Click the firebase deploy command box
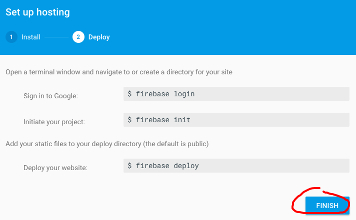Viewport: 356px width, 220px height. (x=236, y=166)
